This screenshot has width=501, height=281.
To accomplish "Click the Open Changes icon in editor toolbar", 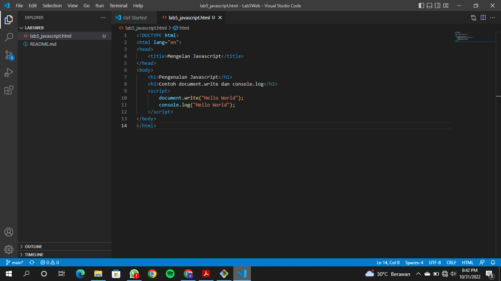I will [x=473, y=18].
